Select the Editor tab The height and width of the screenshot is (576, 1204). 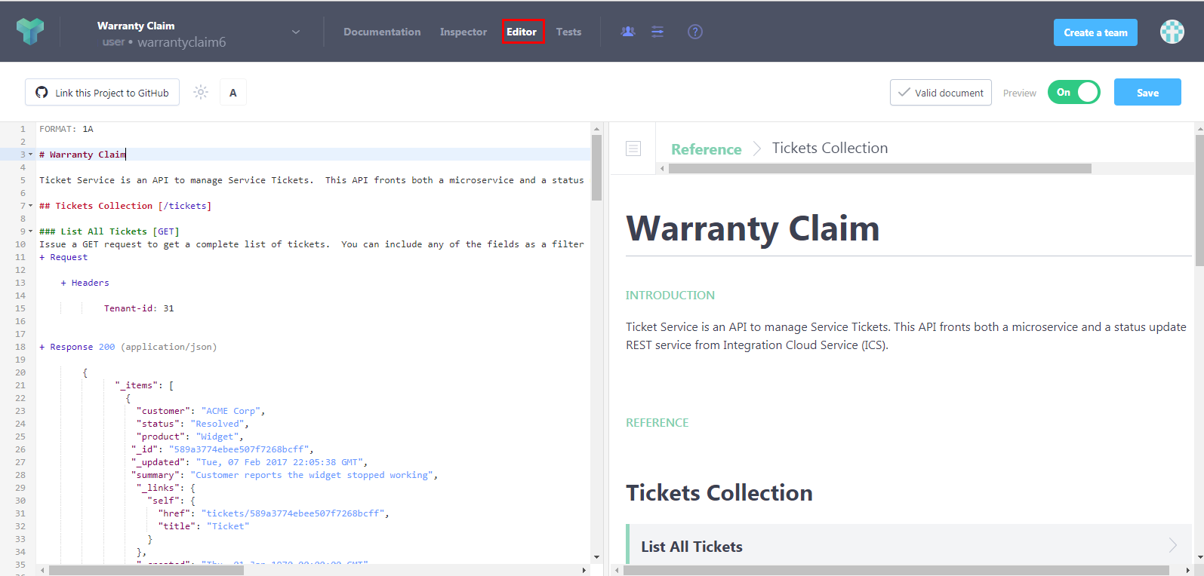522,32
